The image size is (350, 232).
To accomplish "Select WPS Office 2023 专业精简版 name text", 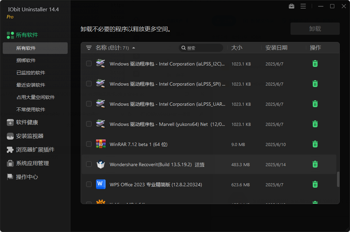I will click(x=156, y=185).
